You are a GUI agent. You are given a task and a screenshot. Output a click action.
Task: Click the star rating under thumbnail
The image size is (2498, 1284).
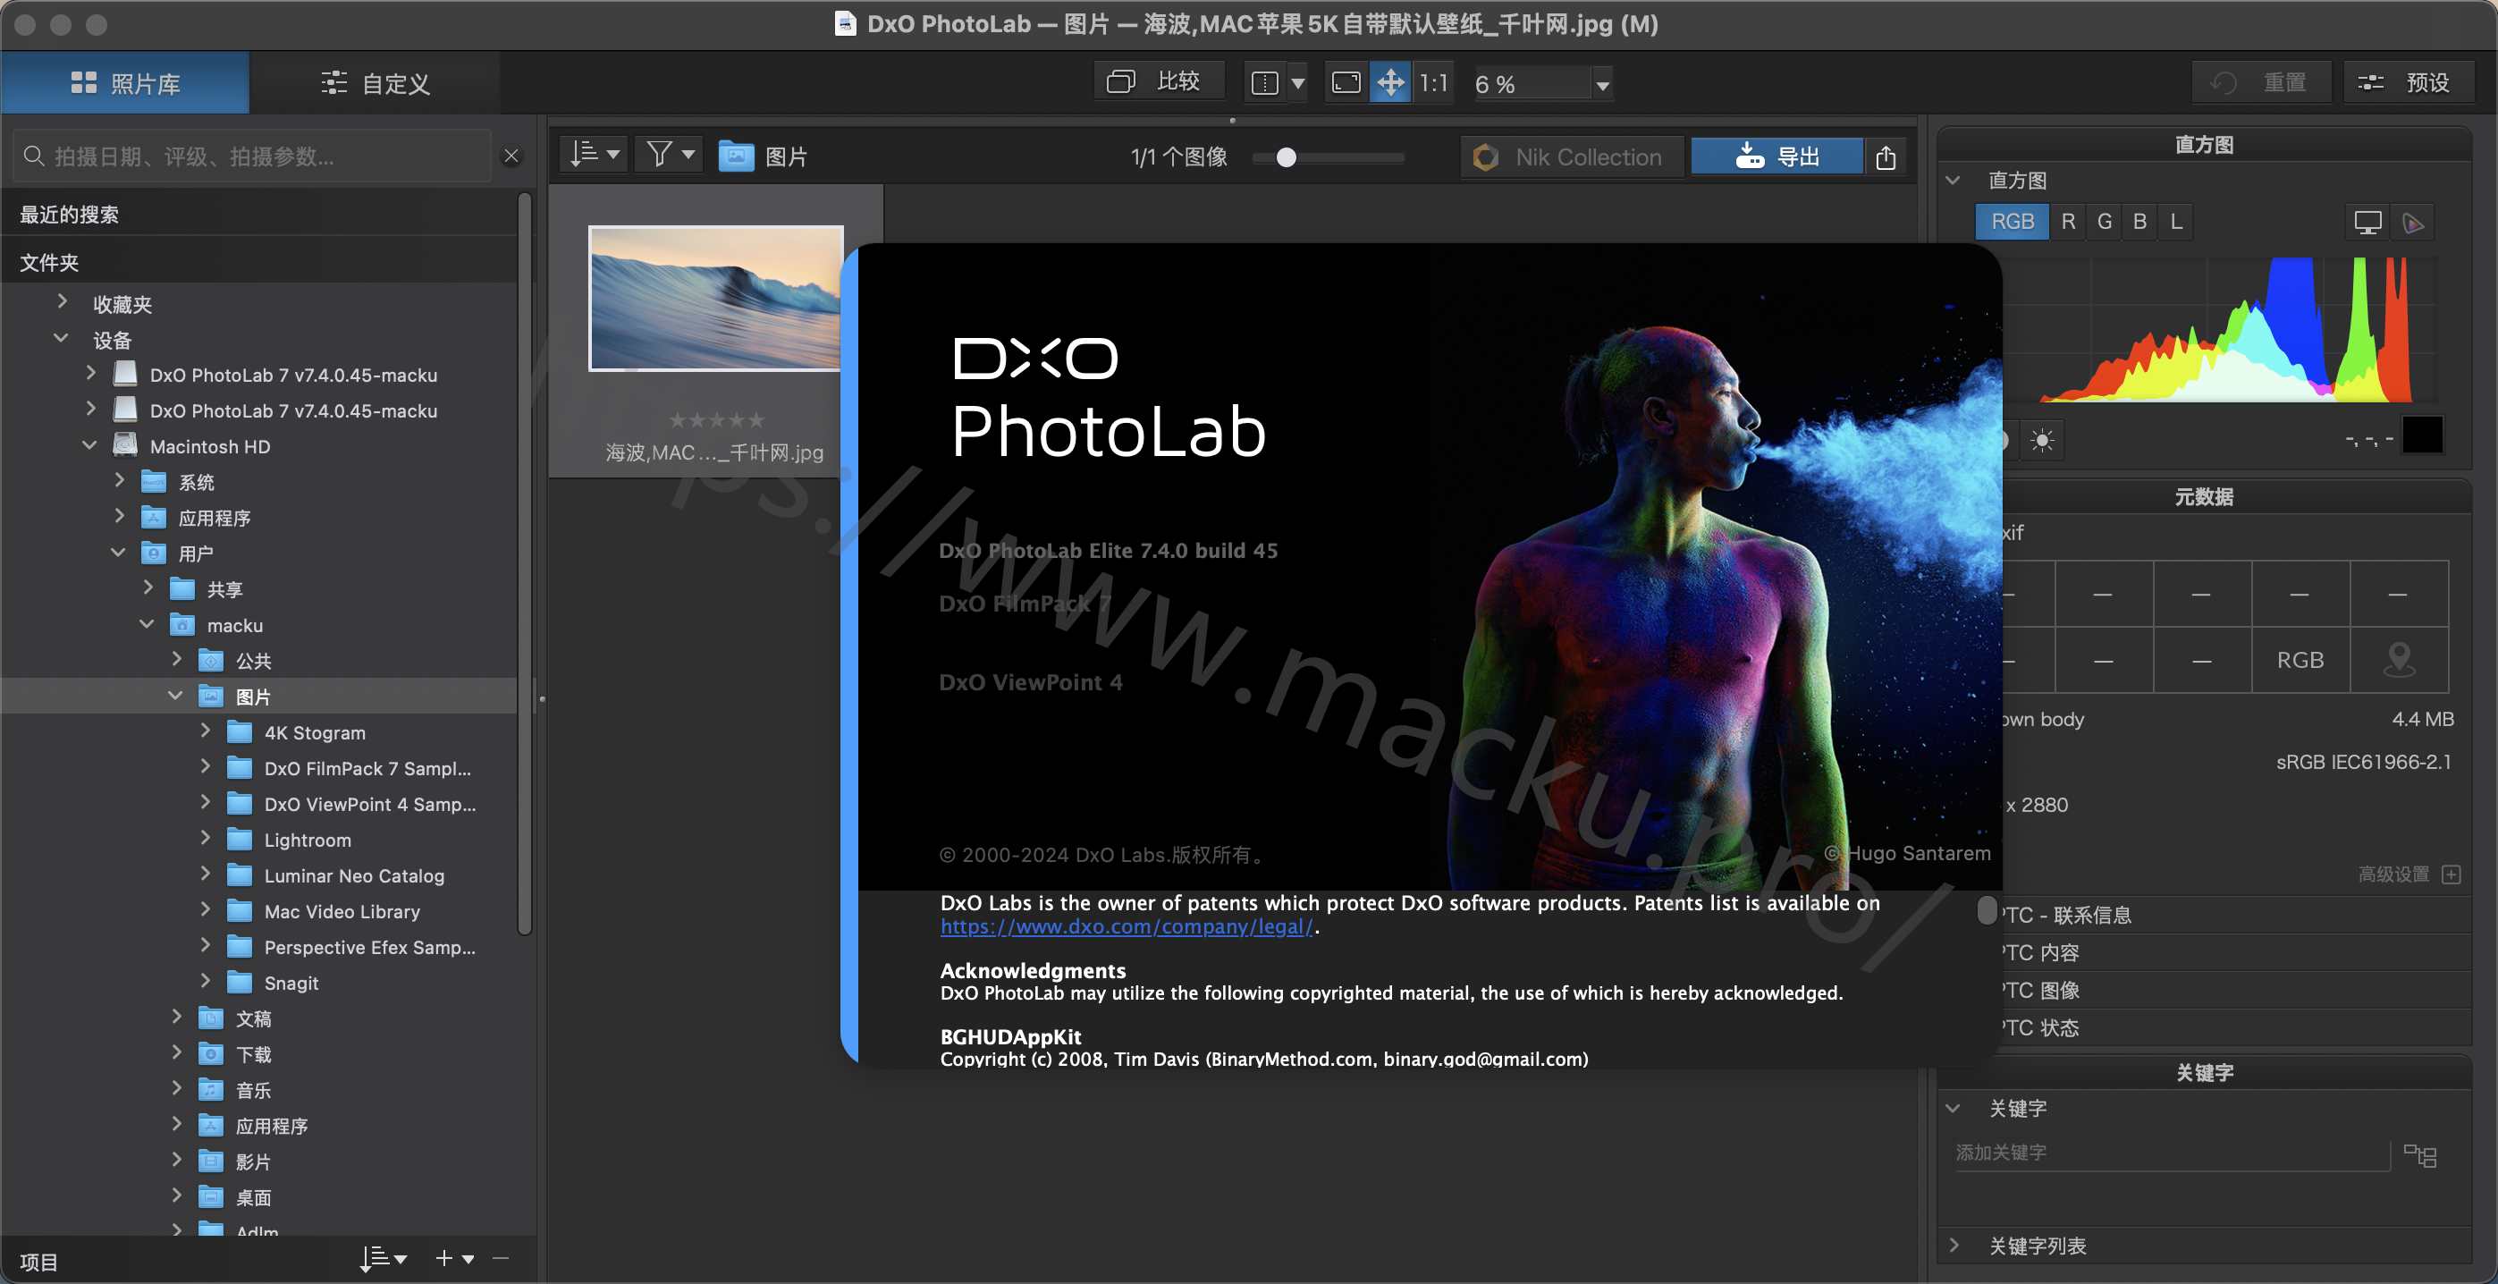click(x=717, y=420)
